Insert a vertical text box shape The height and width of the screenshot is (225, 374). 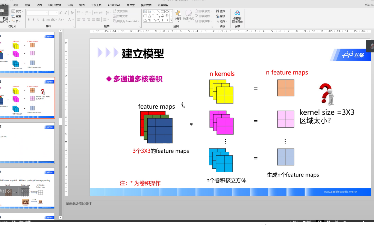click(149, 12)
